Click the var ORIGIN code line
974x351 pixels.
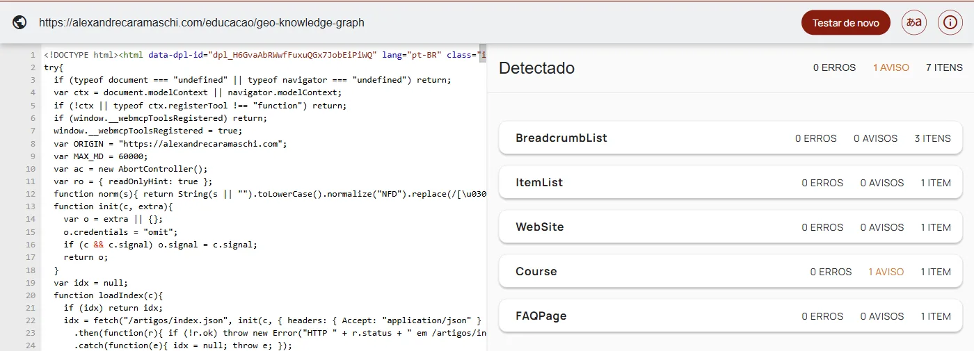click(x=170, y=143)
